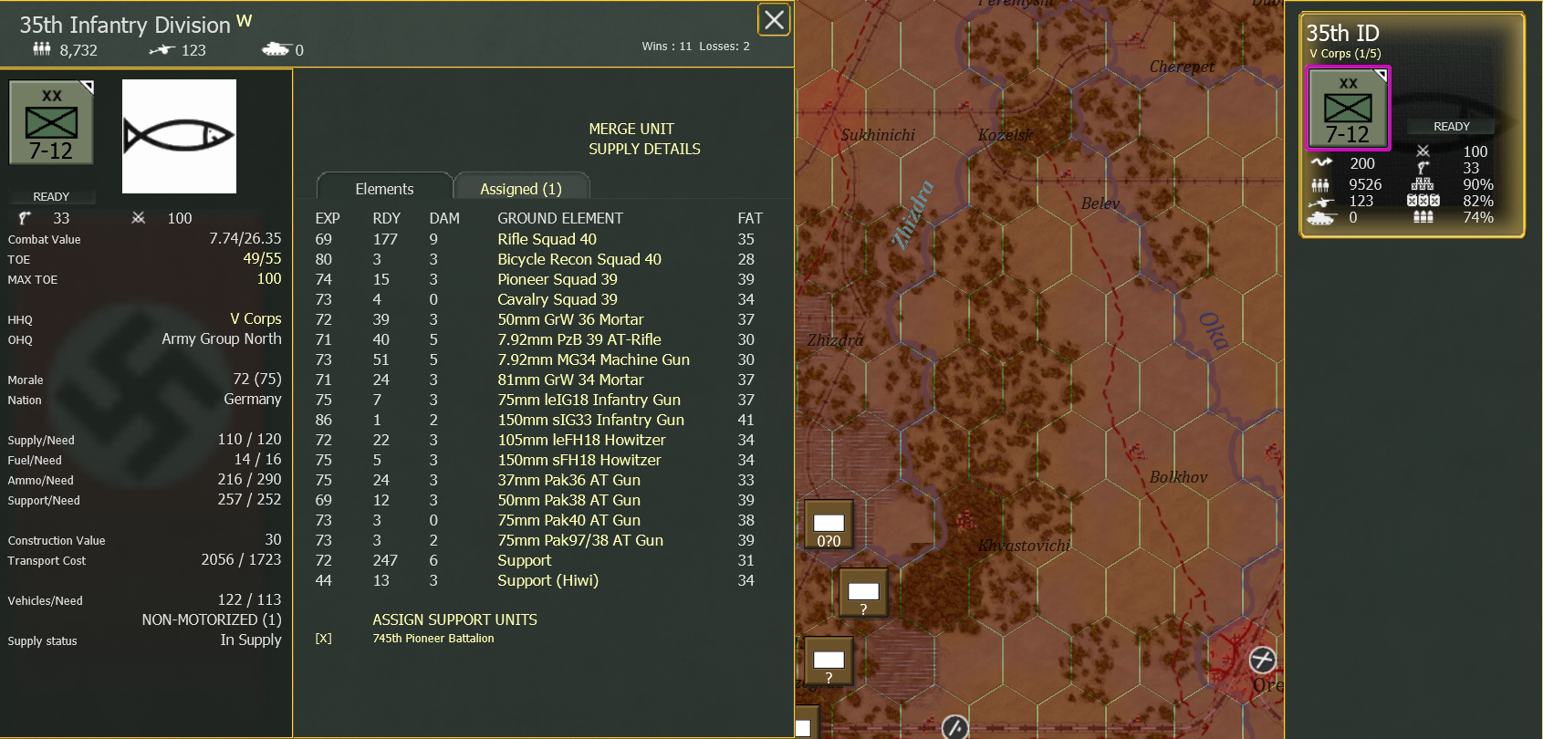This screenshot has width=1543, height=739.
Task: Open SUPPLY DETAILS
Action: click(644, 150)
